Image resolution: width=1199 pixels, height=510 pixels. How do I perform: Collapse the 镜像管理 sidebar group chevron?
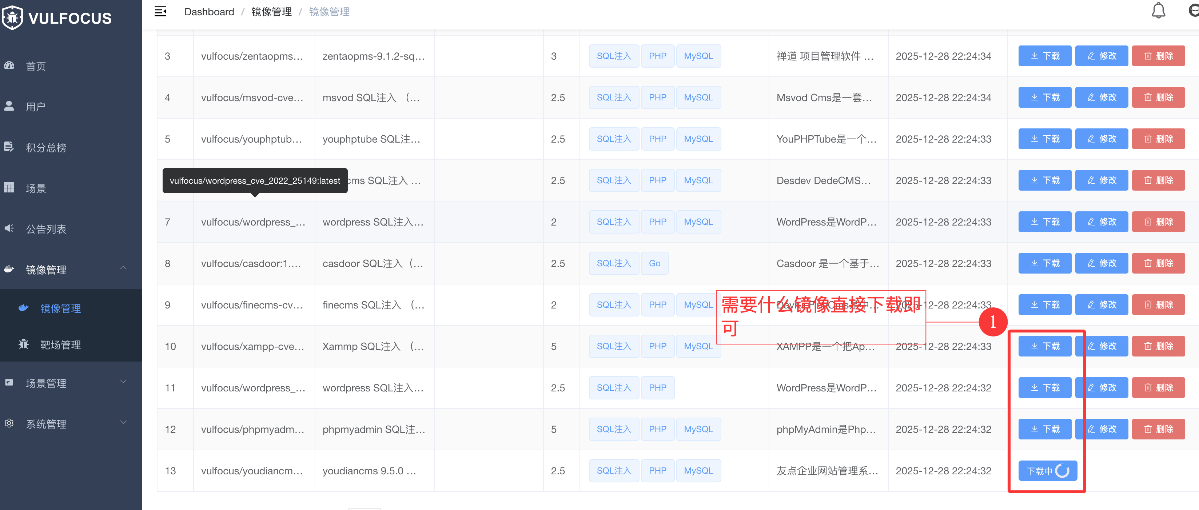click(x=123, y=268)
